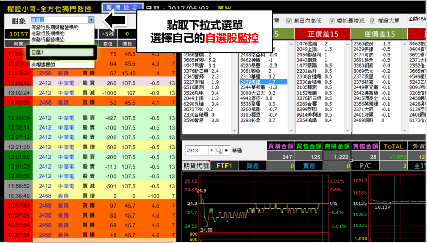Select 3008大立光 0.2 list row
The image size is (427, 243).
coord(263,93)
